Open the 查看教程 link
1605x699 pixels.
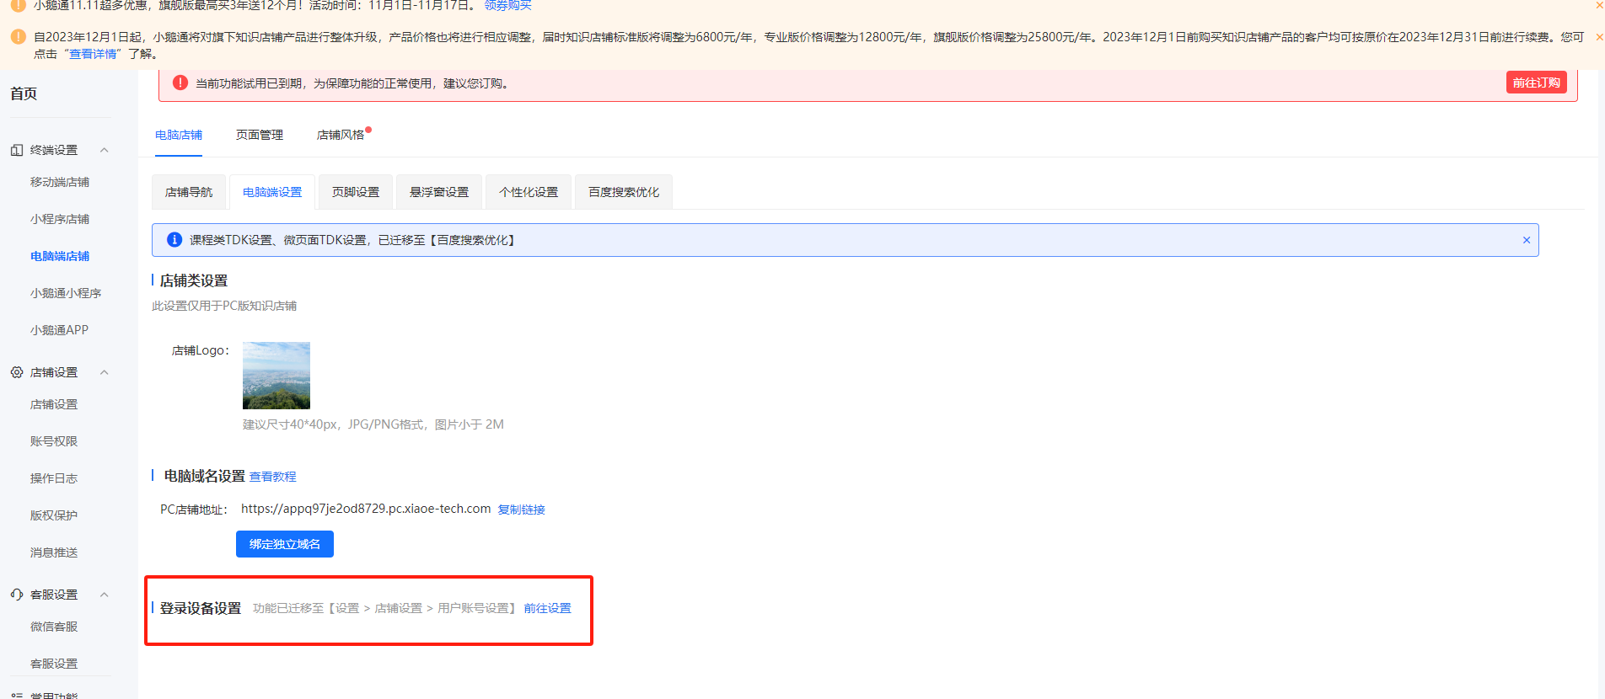(x=273, y=477)
